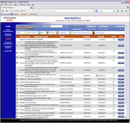
Task: Click the Search for input field
Action: click(57, 26)
